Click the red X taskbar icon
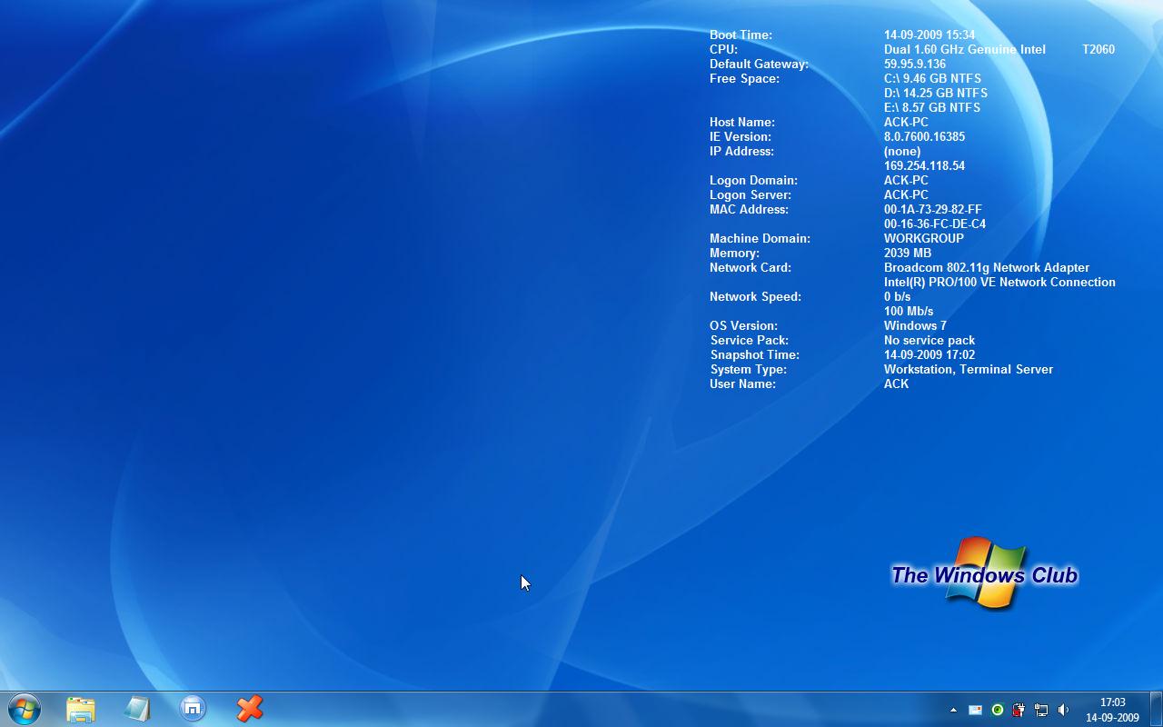This screenshot has width=1163, height=727. [x=250, y=709]
